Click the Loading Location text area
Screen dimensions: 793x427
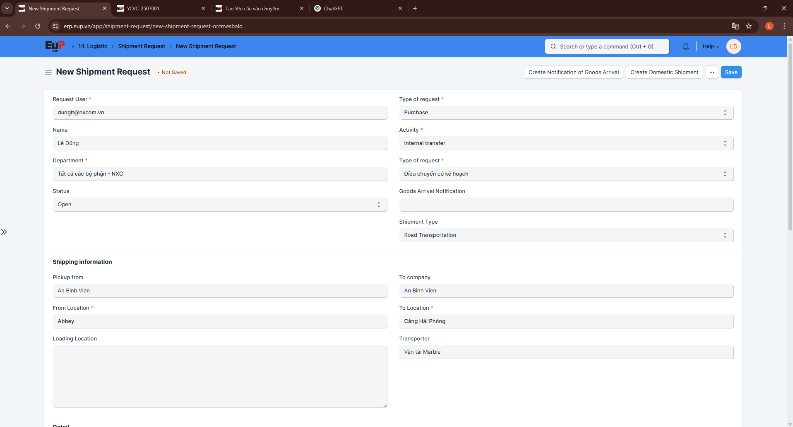point(219,376)
